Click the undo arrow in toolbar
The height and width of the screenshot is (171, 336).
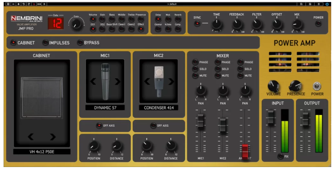point(24,4)
